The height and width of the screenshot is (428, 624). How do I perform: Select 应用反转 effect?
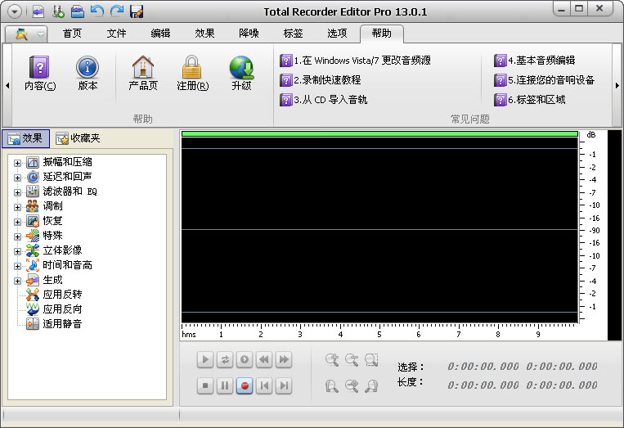point(54,295)
